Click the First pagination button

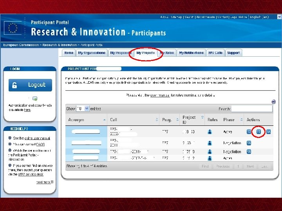click(205, 166)
